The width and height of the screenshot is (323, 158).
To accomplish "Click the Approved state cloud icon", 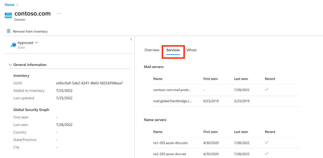I will click(13, 44).
